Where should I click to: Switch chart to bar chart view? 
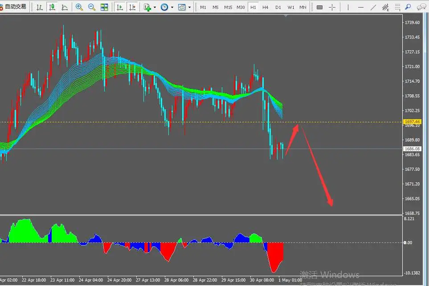click(39, 8)
